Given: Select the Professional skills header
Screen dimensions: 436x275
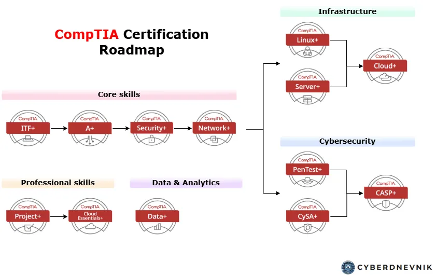Looking at the screenshot, I should coord(58,183).
